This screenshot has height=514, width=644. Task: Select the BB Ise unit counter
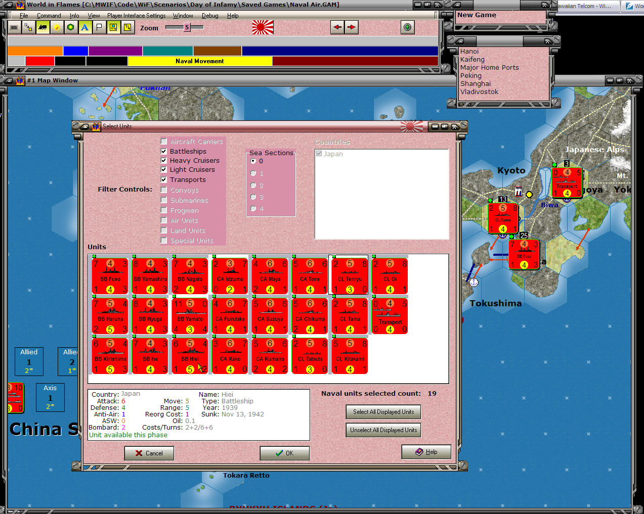point(150,356)
